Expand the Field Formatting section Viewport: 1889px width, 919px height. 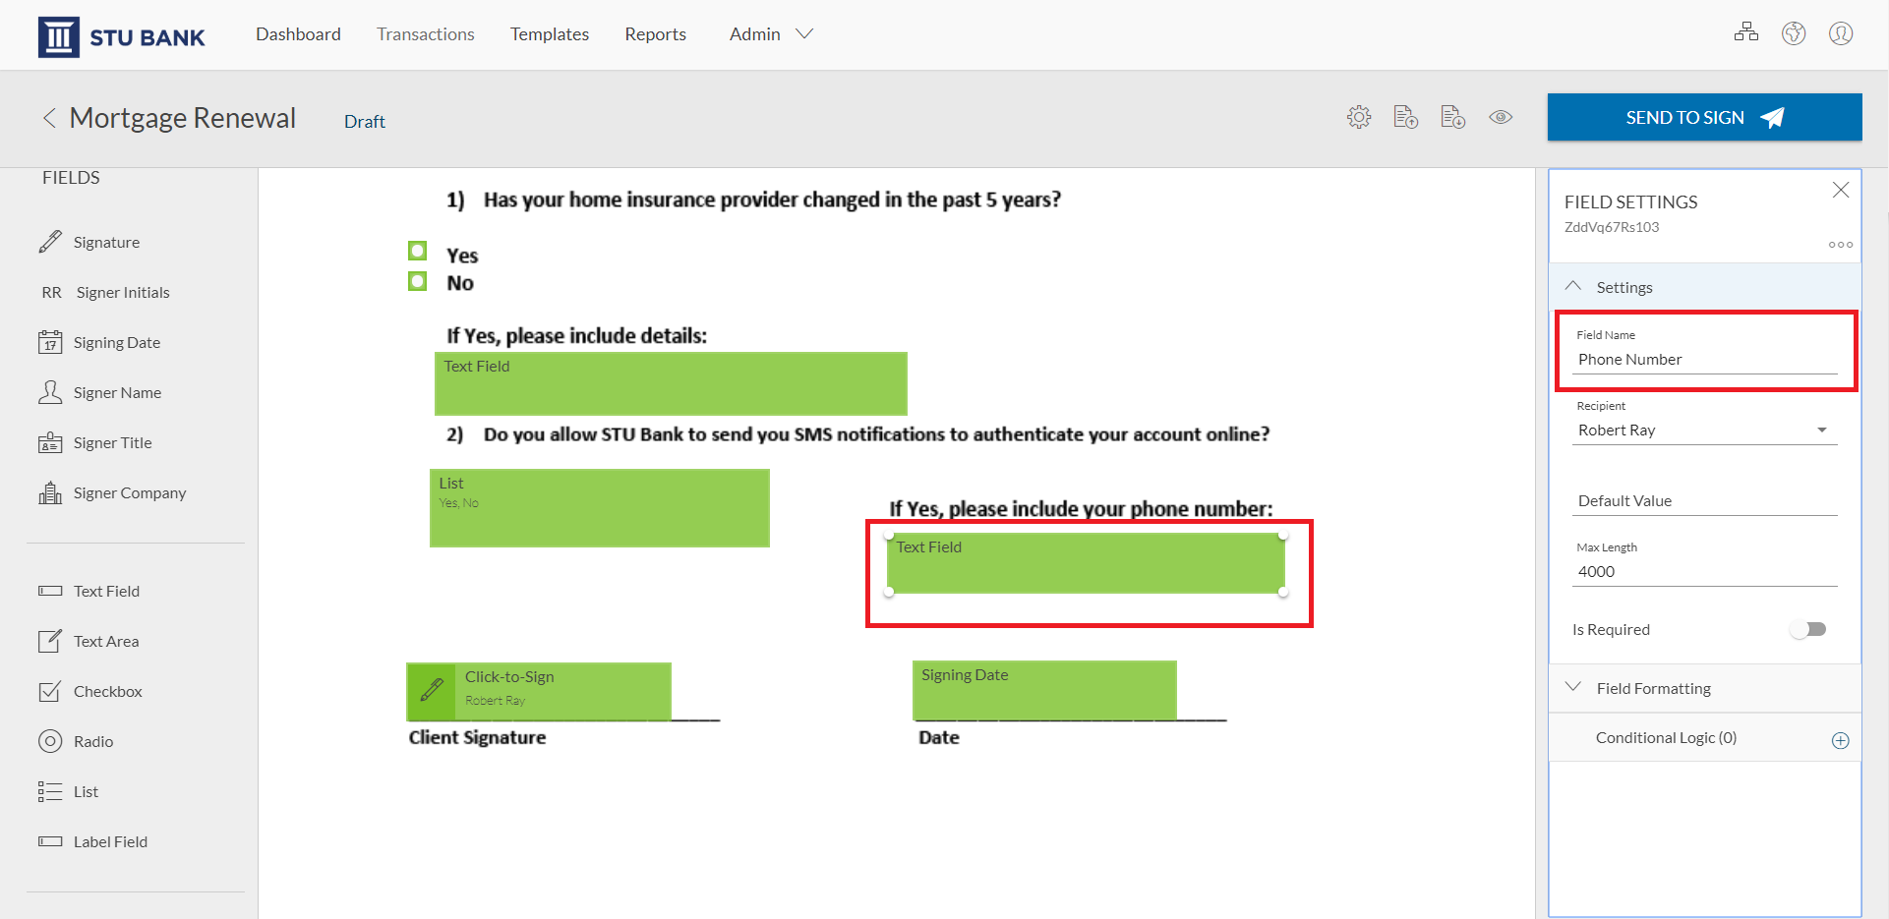click(1705, 688)
